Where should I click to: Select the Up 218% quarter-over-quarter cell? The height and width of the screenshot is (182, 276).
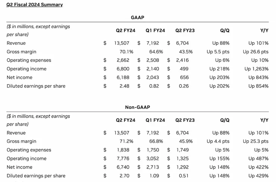tap(219, 69)
